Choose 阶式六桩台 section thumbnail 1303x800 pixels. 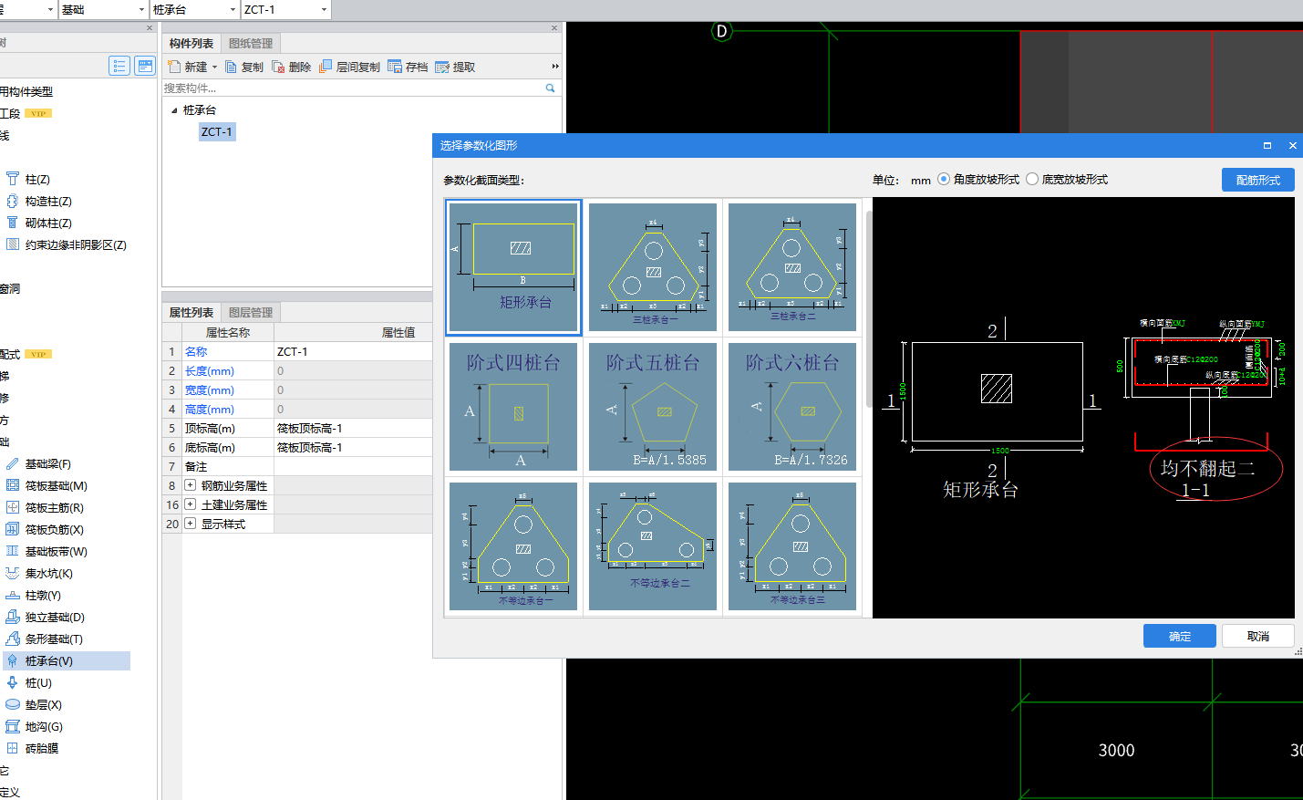792,407
